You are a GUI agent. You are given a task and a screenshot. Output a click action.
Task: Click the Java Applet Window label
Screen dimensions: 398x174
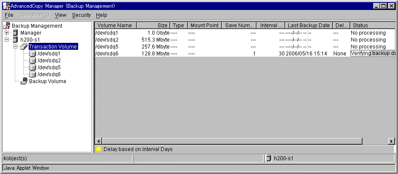(26, 168)
